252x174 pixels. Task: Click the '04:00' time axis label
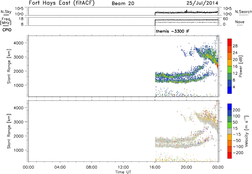pos(60,167)
